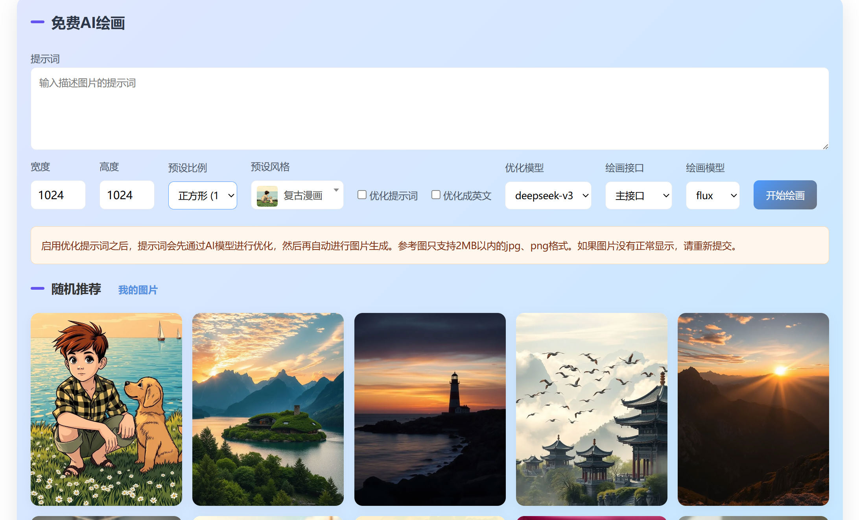Click the width field showing 1024
The height and width of the screenshot is (520, 859).
(58, 195)
